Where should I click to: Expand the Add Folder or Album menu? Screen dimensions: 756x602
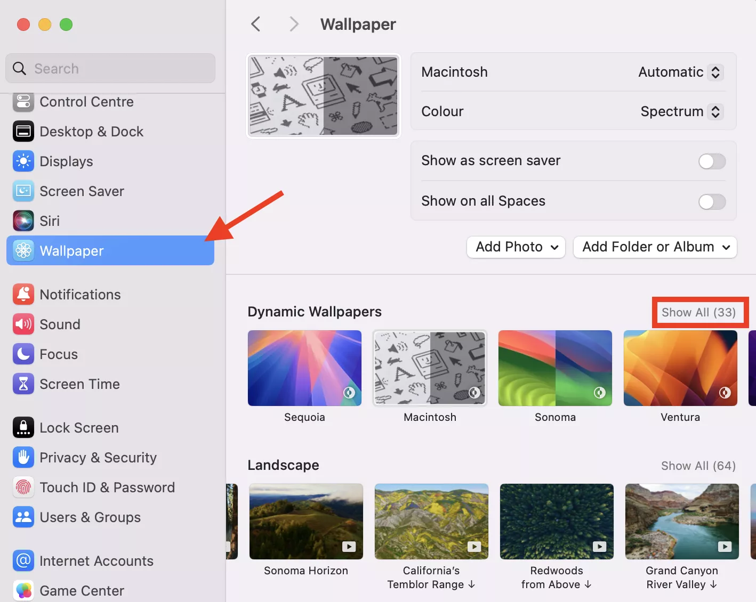(x=655, y=247)
